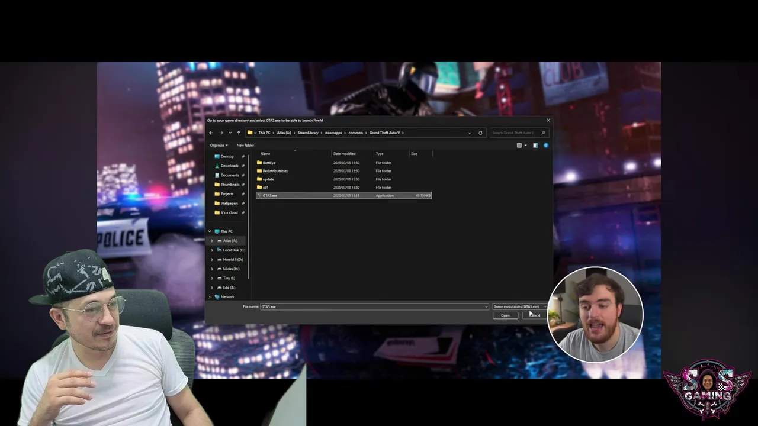This screenshot has height=426, width=758.
Task: Jump to common breadcrumb
Action: pos(356,133)
